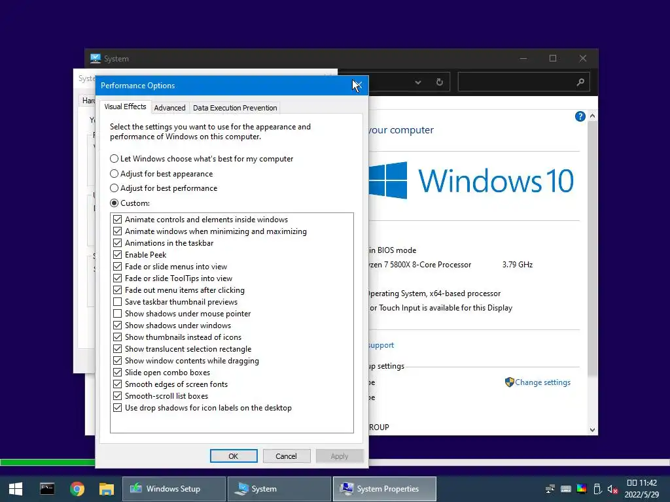
Task: Minimize the System window
Action: [523, 58]
